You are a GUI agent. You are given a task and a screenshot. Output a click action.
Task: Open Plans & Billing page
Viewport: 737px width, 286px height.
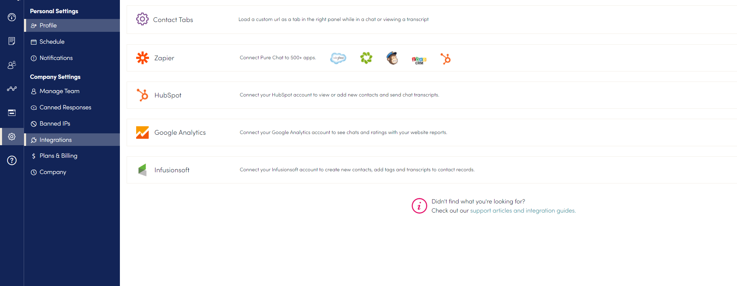58,156
